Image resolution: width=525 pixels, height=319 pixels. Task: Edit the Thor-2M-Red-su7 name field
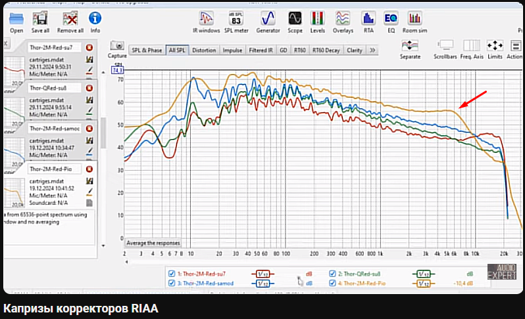[x=55, y=47]
